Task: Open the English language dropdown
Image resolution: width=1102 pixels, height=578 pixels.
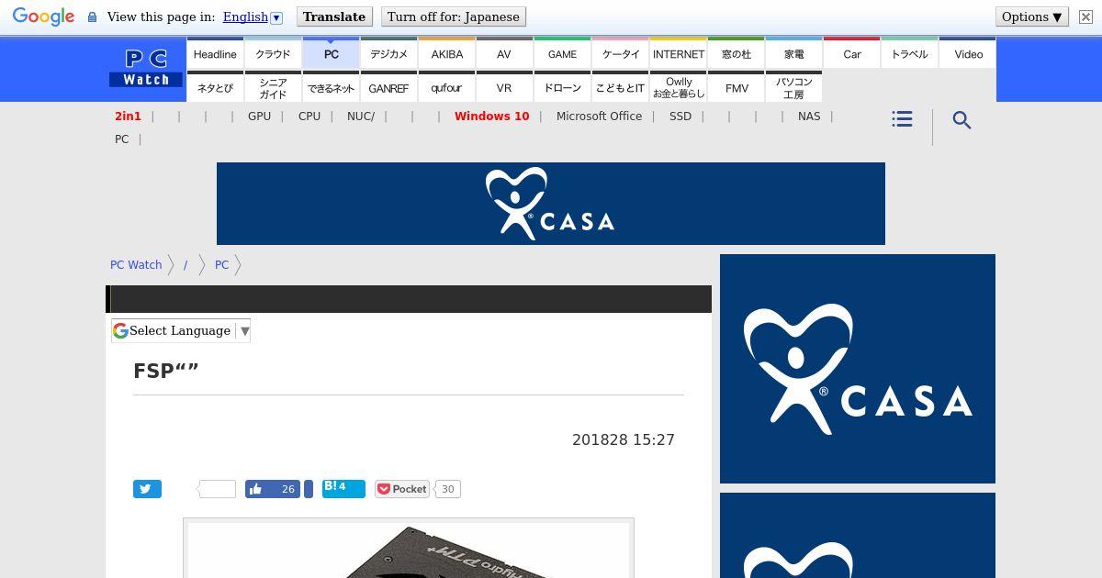Action: (x=252, y=17)
